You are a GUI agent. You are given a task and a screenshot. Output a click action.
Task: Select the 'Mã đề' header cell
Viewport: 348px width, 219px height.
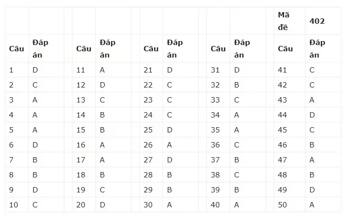click(290, 21)
